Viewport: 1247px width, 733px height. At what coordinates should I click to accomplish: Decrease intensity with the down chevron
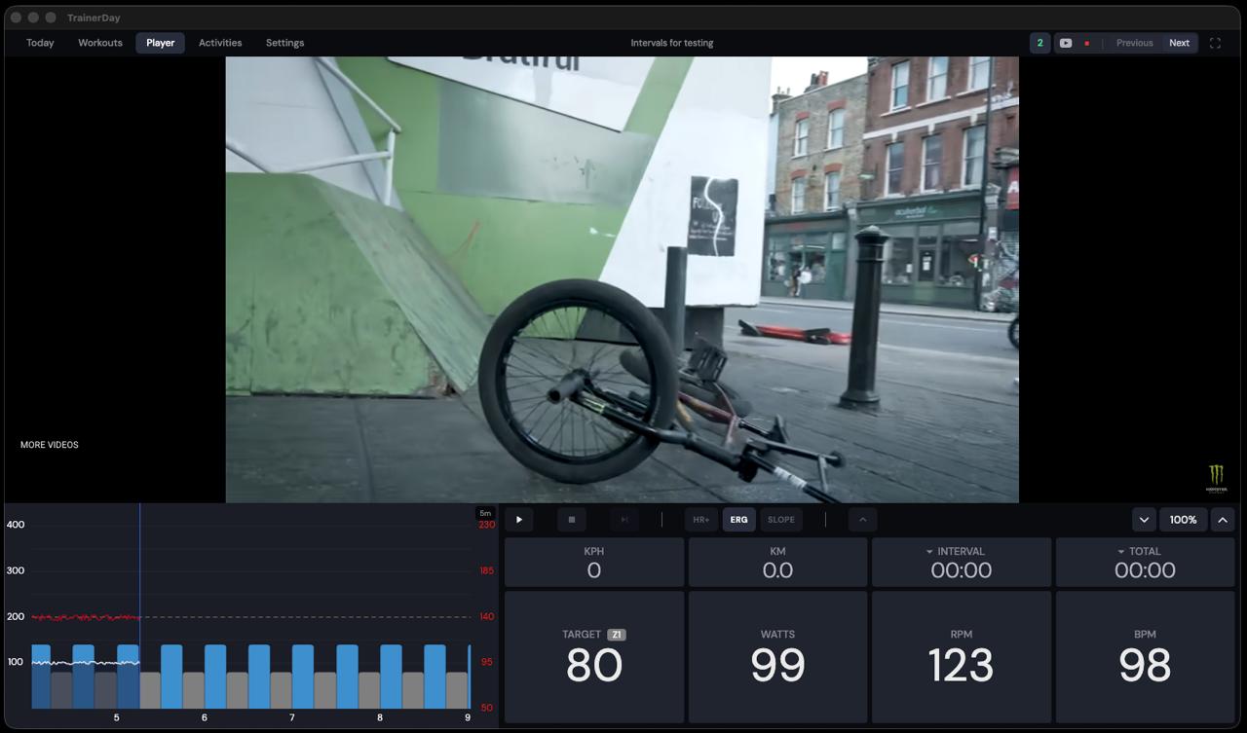[x=1144, y=520]
